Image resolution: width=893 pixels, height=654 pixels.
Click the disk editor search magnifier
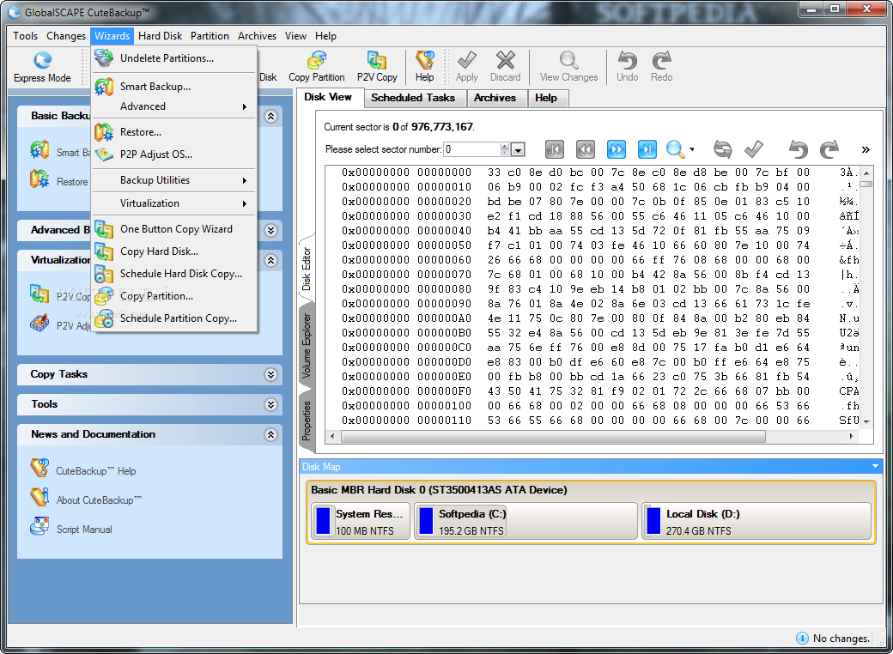coord(675,149)
